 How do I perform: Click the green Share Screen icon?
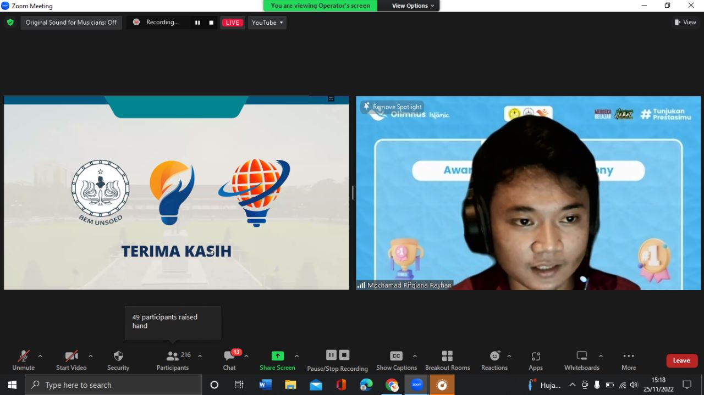click(278, 356)
